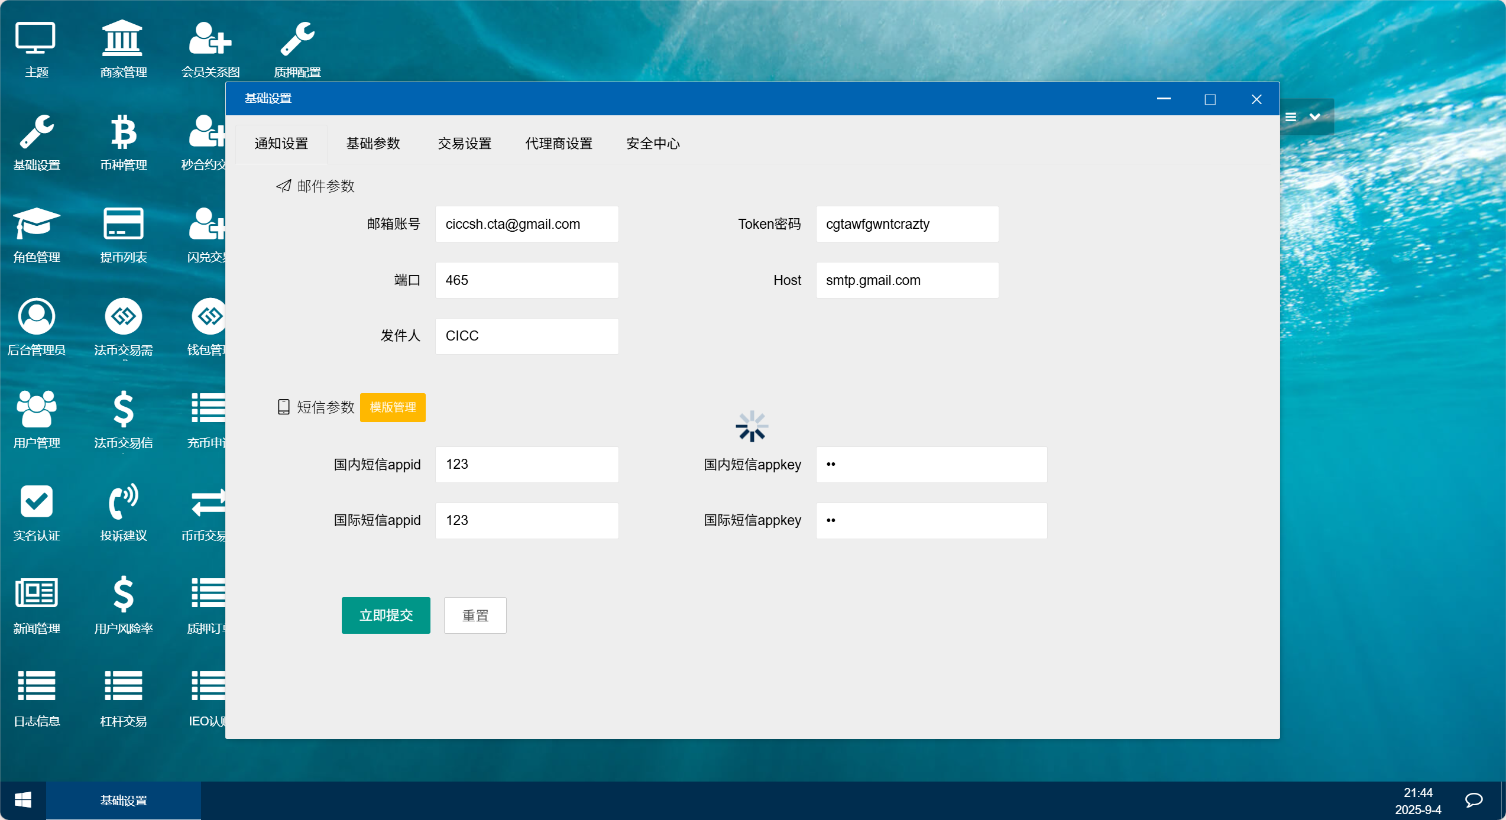Click the 重置 reset button
The width and height of the screenshot is (1506, 820).
(x=475, y=615)
